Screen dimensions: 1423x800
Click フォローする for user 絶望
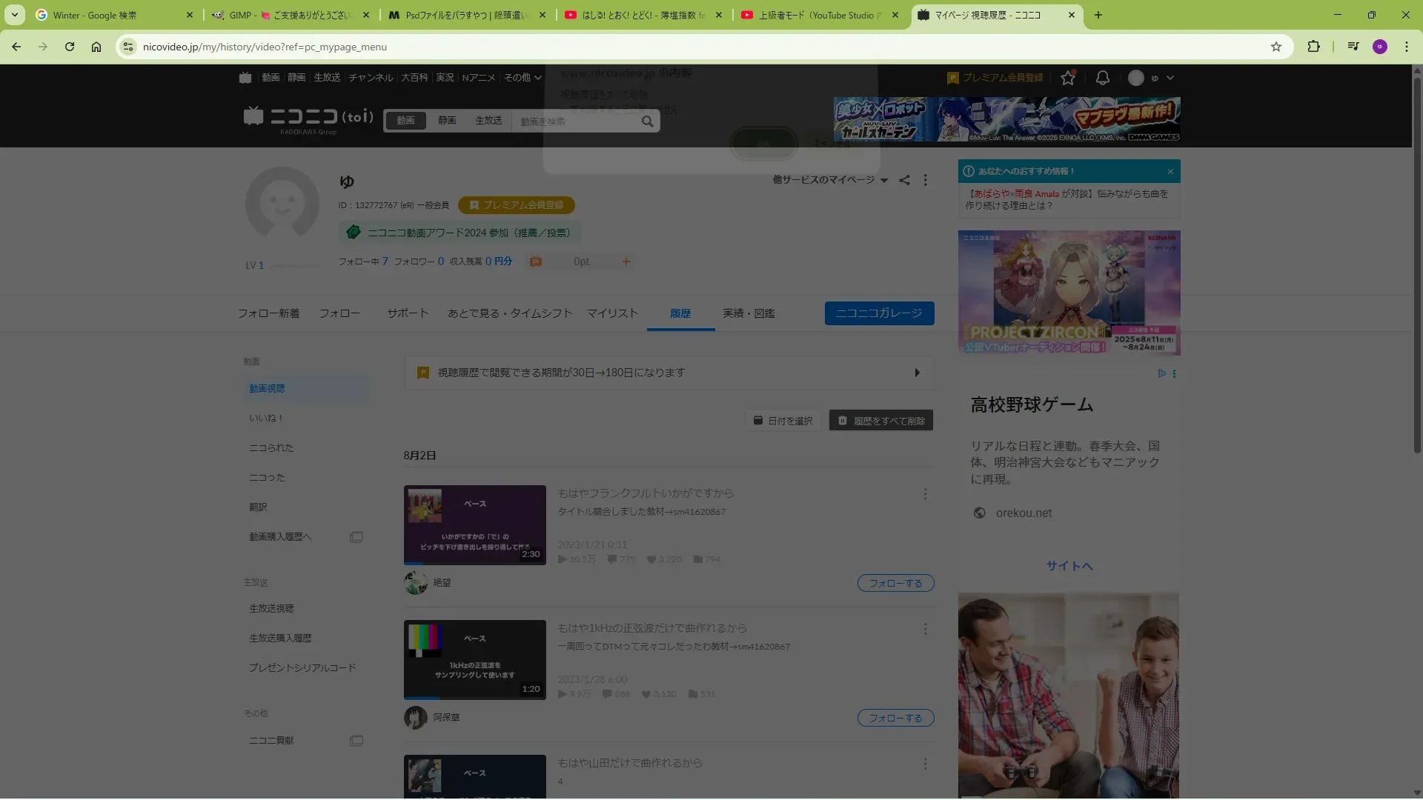point(895,584)
